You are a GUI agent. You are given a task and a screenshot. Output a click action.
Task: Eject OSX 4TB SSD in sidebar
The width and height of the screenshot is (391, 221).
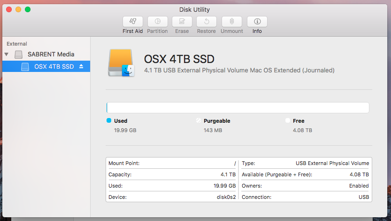[x=81, y=66]
